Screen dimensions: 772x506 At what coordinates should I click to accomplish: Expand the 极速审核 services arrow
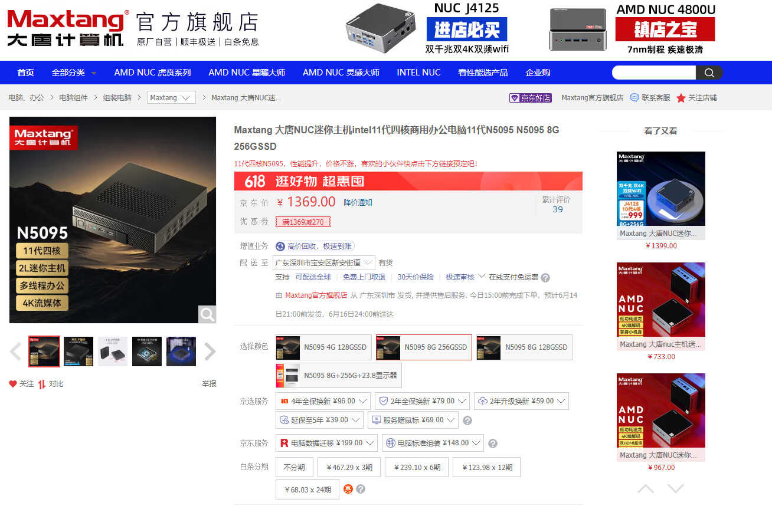point(481,276)
